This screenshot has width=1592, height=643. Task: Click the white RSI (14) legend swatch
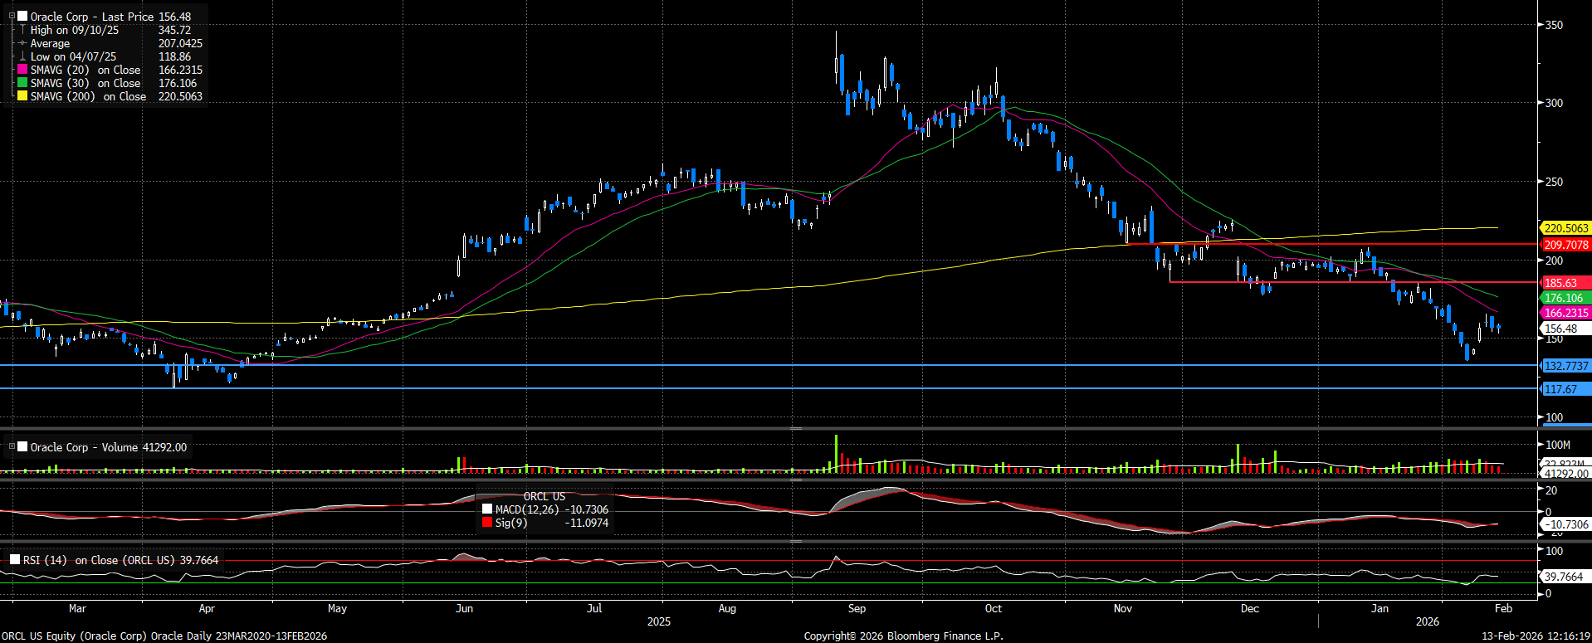(x=15, y=560)
